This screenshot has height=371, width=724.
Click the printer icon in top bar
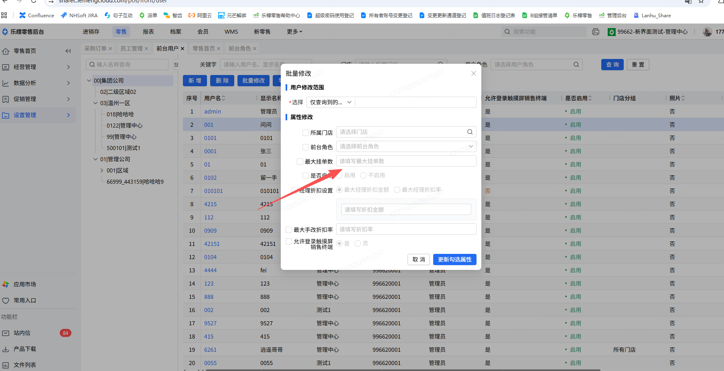[596, 32]
